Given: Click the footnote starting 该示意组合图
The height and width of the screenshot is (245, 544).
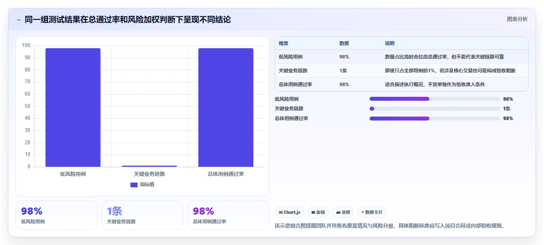Looking at the screenshot, I should [389, 226].
